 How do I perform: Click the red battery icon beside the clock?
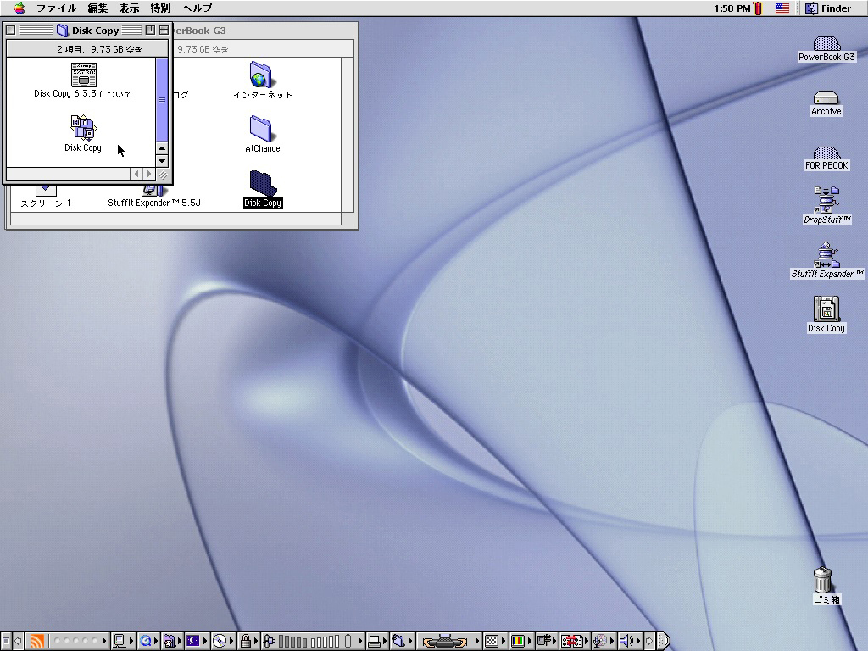point(758,8)
